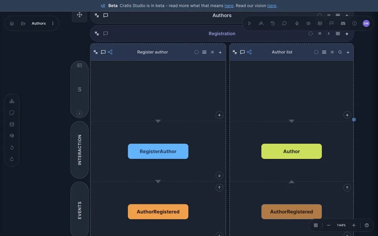378x236 pixels.
Task: Select AuthorRegistered event under Register author
Action: click(158, 212)
